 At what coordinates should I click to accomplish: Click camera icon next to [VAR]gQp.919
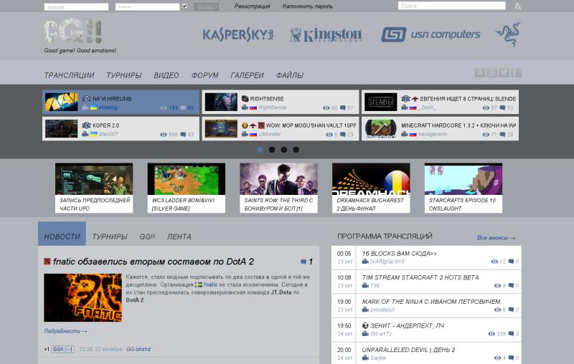(365, 262)
